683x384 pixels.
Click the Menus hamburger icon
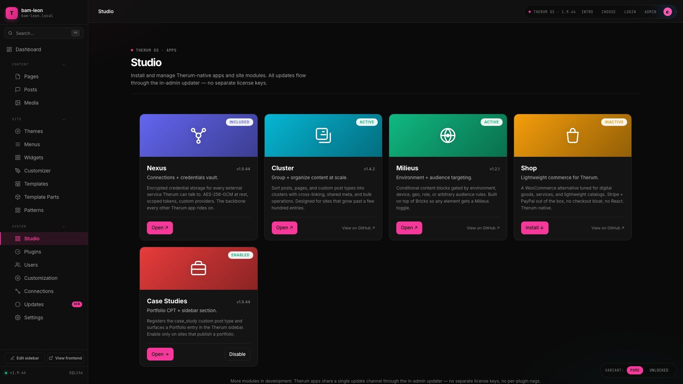18,144
